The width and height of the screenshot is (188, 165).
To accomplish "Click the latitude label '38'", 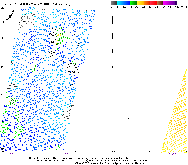I will point(2,38).
